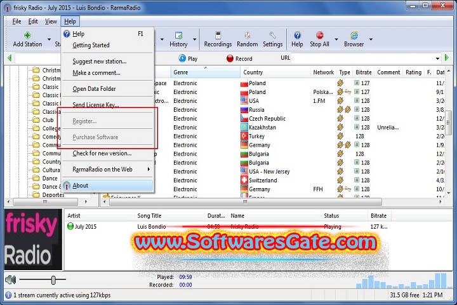Click the Comment column header
This screenshot has height=305, width=457.
(388, 72)
